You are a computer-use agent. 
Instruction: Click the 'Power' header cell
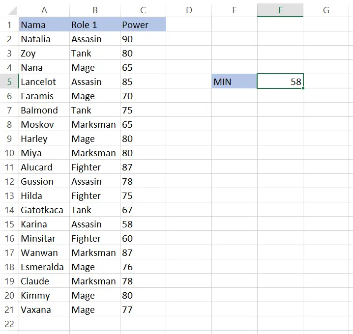point(143,24)
